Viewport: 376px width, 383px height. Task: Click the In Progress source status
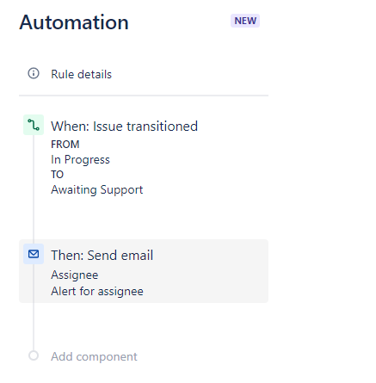point(80,160)
